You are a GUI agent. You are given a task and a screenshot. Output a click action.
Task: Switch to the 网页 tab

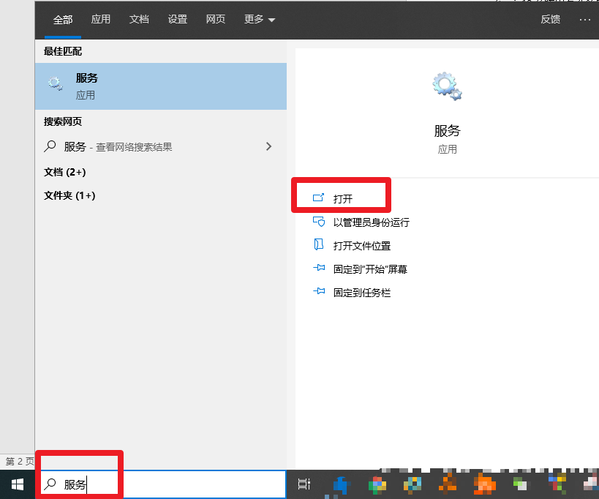[x=215, y=19]
